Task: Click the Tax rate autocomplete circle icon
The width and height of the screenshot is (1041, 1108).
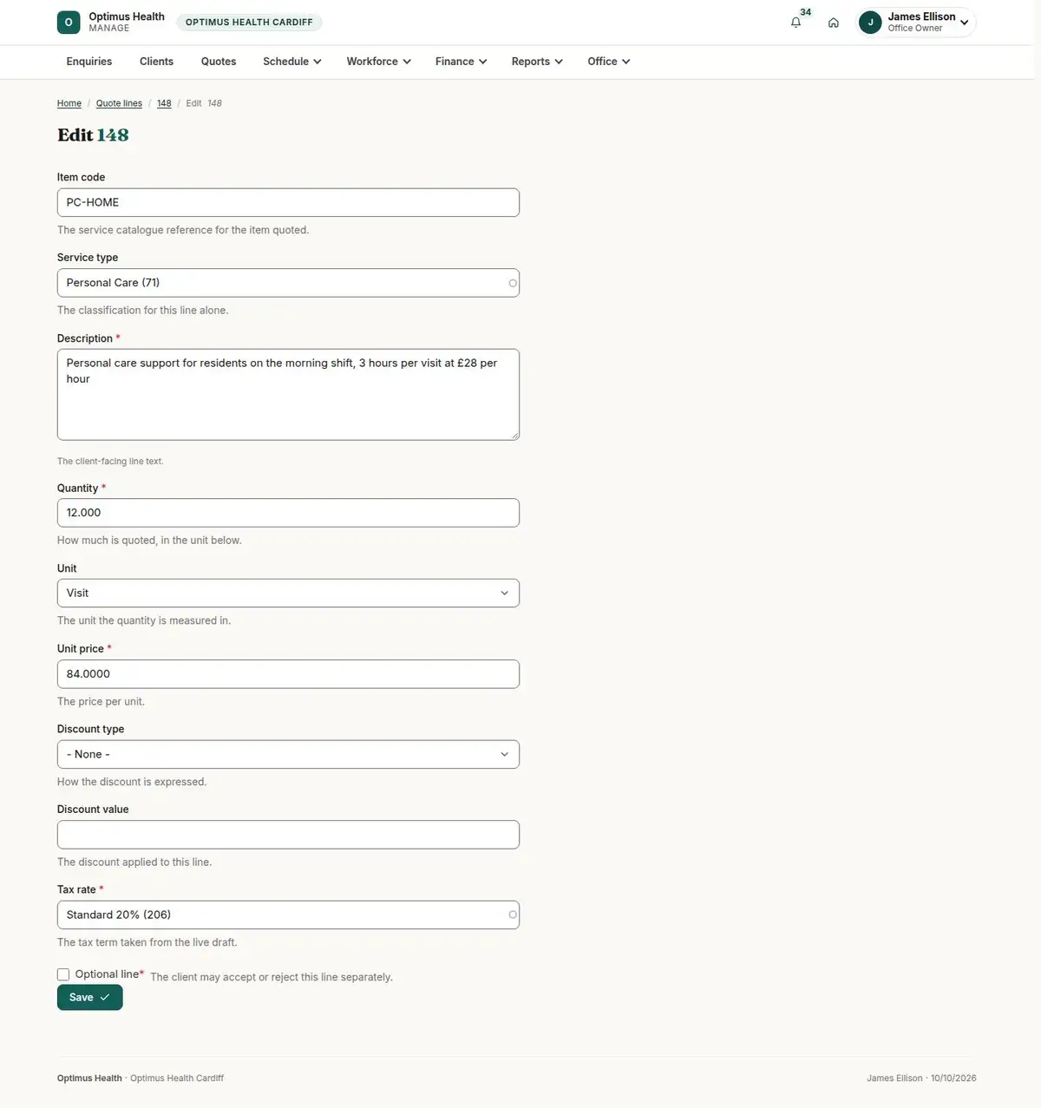Action: click(513, 915)
